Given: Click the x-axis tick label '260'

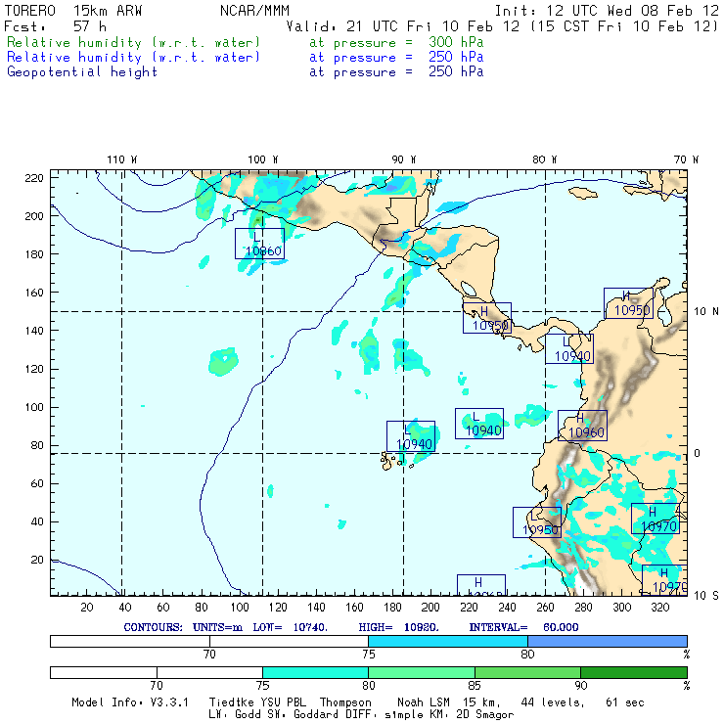Looking at the screenshot, I should [x=545, y=608].
